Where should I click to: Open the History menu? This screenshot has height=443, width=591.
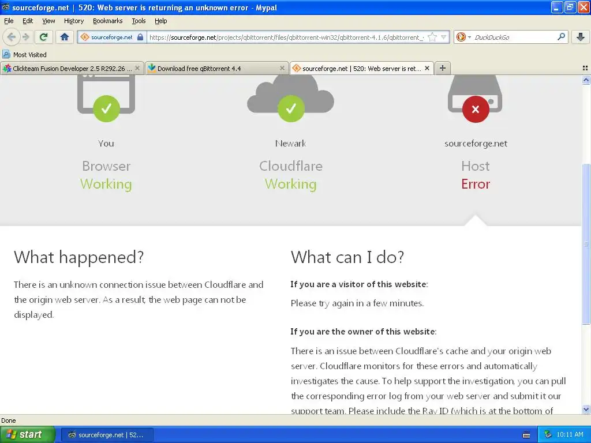(x=73, y=21)
